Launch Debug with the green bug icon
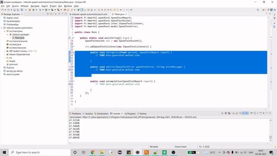277x156 pixels. [40, 10]
